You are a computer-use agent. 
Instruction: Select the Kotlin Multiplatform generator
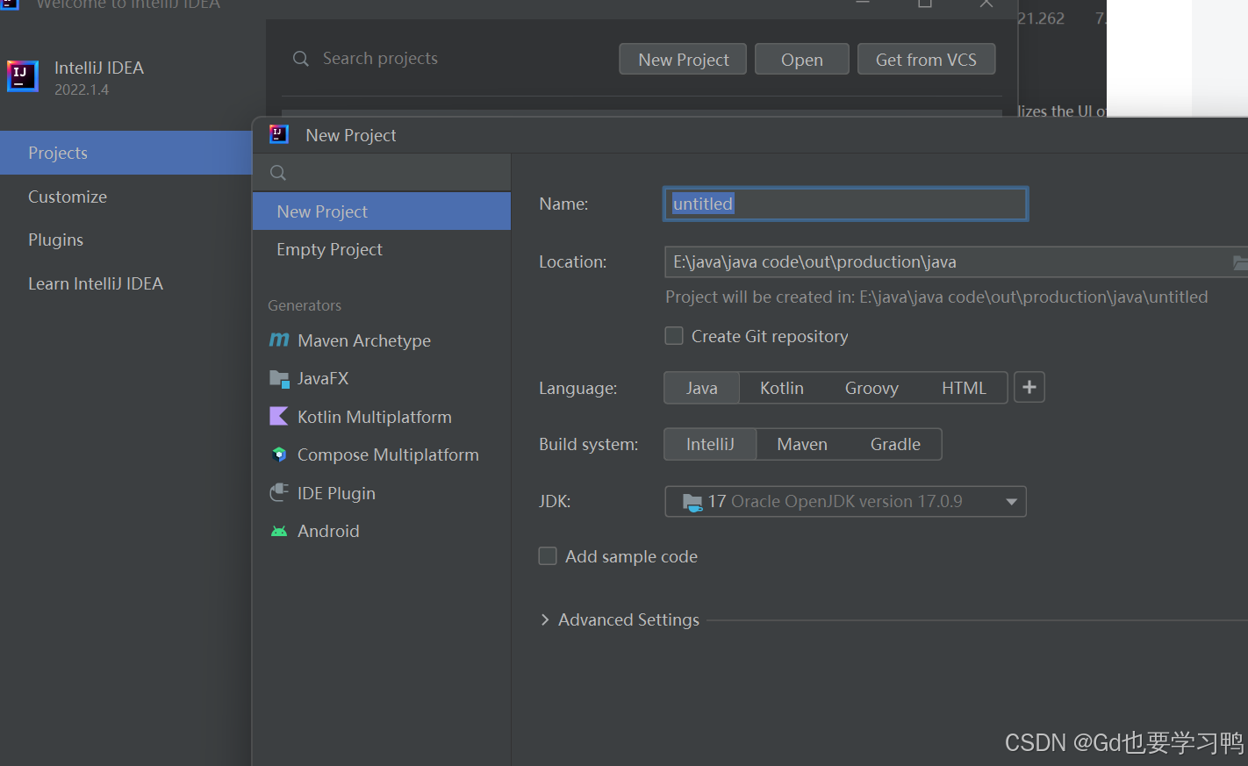point(375,417)
